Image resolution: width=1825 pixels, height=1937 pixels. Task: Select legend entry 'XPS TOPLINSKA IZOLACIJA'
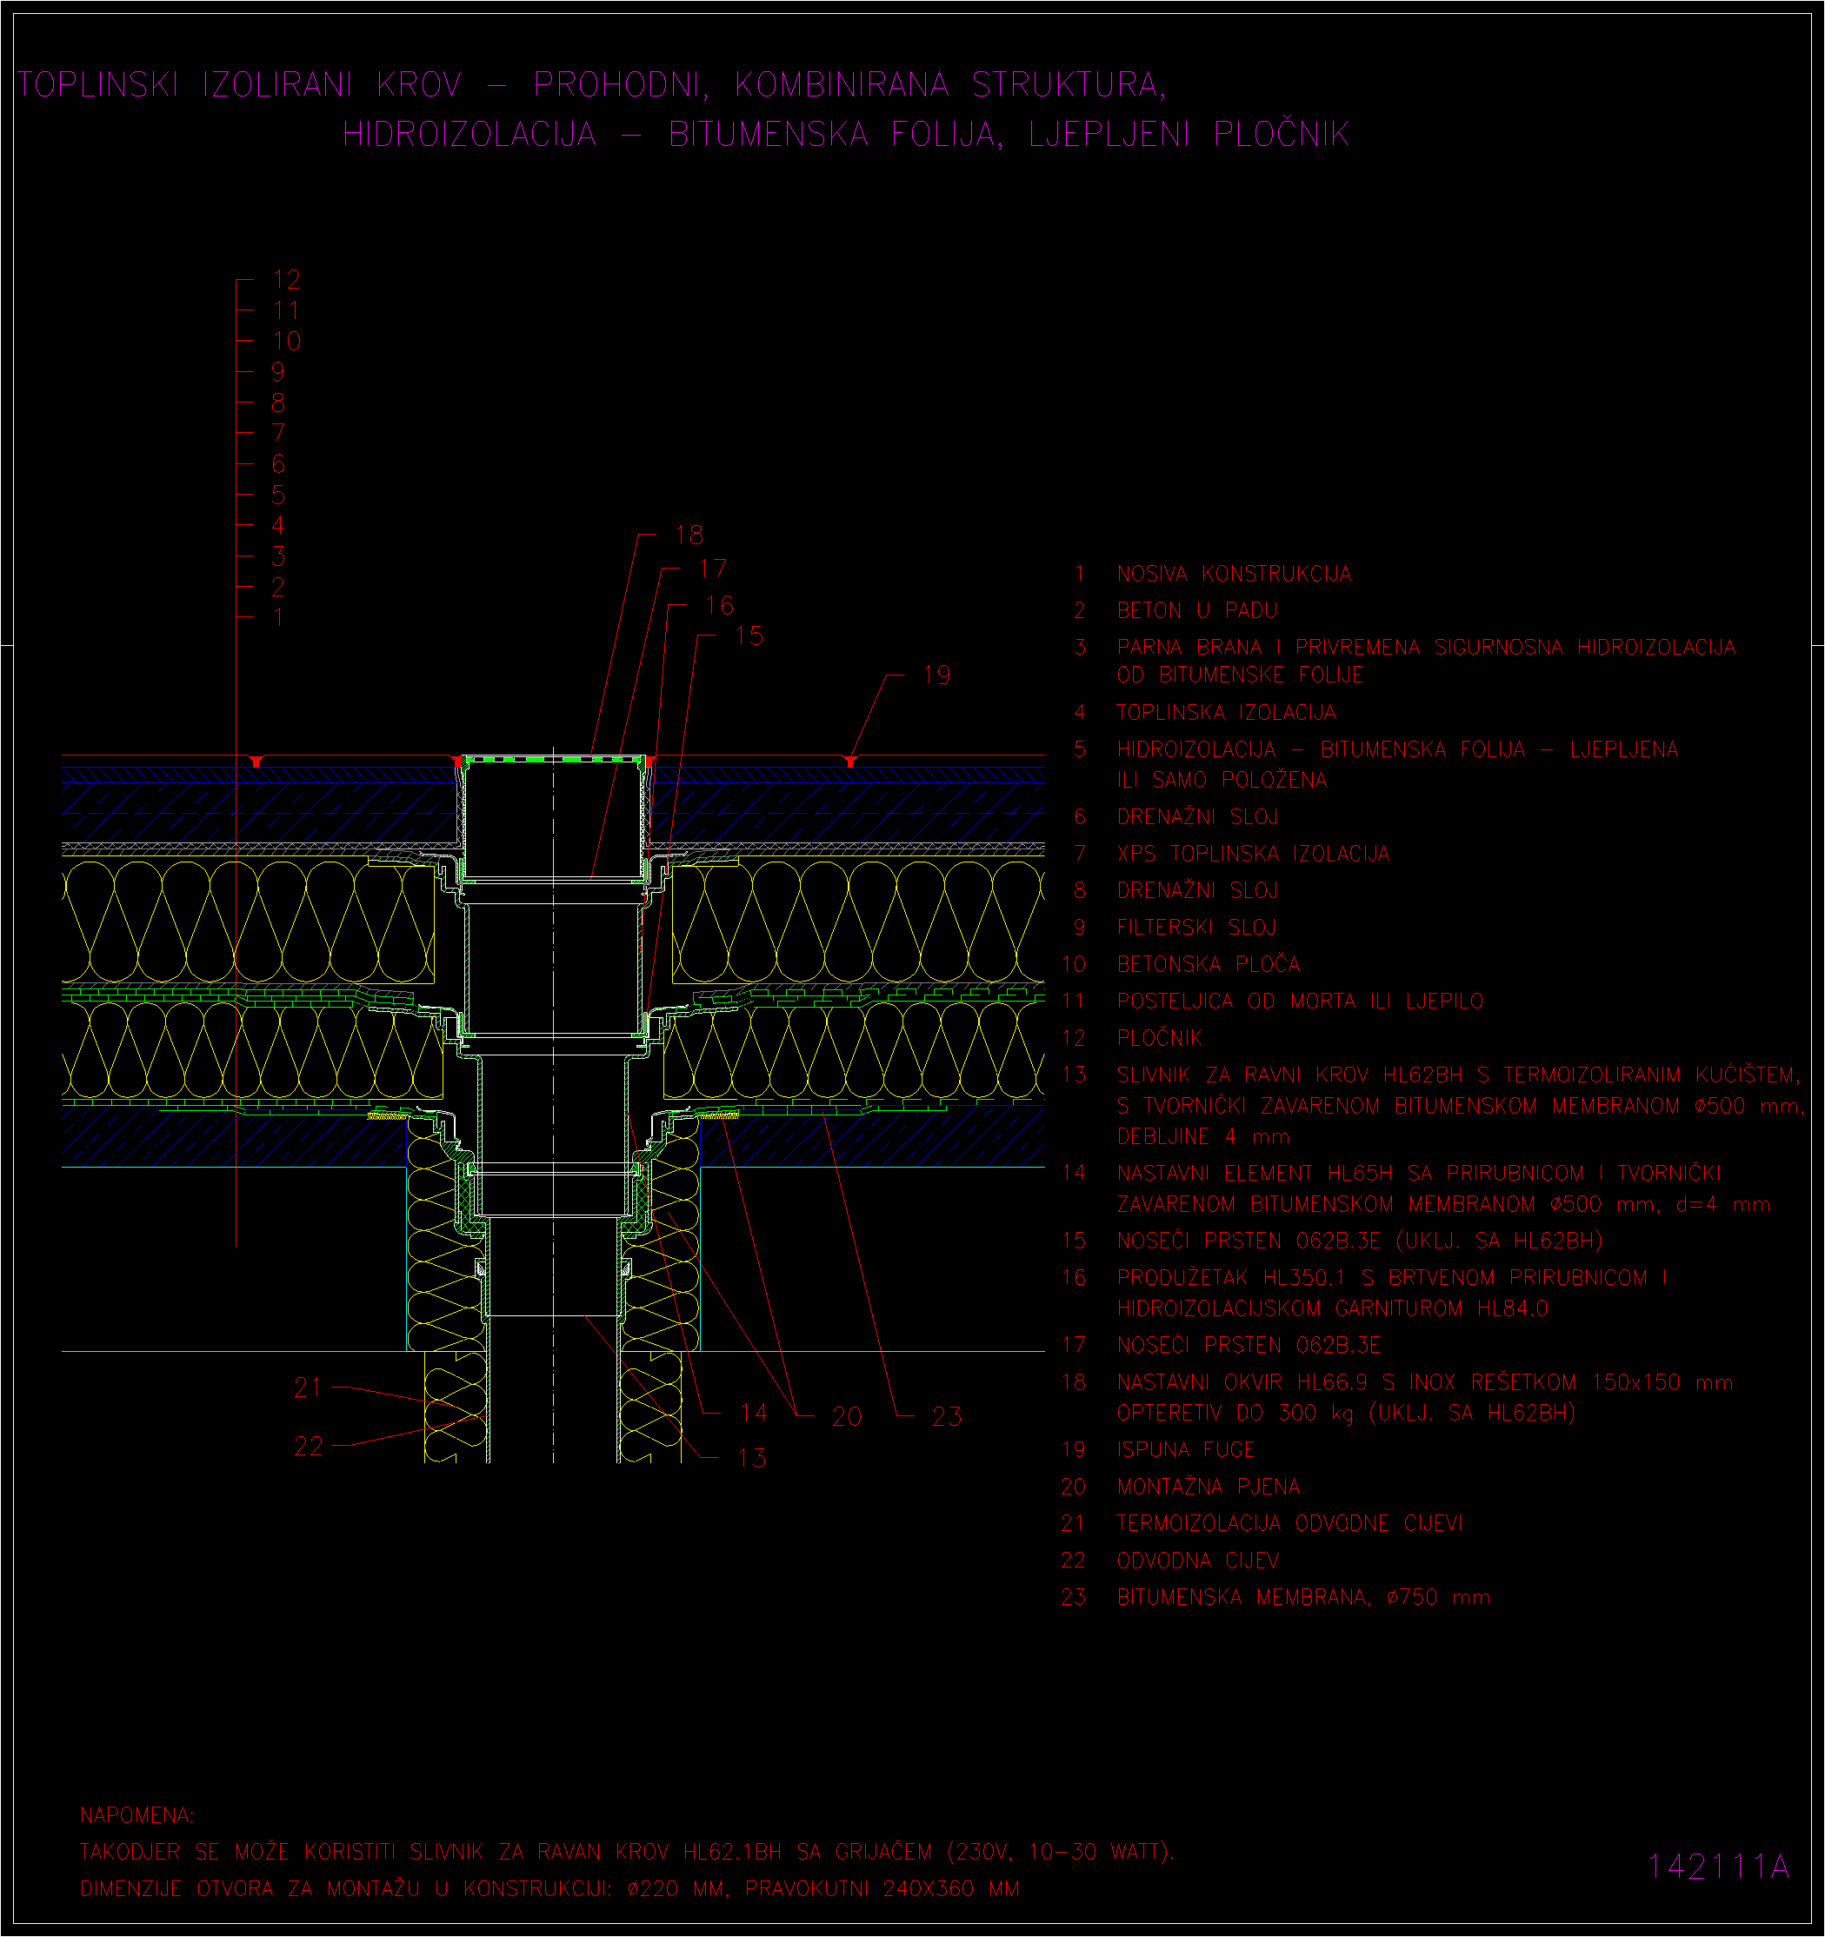pos(1252,854)
